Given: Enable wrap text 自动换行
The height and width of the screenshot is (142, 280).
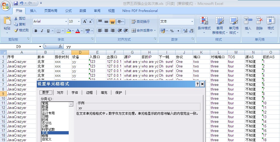Looking at the screenshot, I should pyautogui.click(x=140, y=22).
